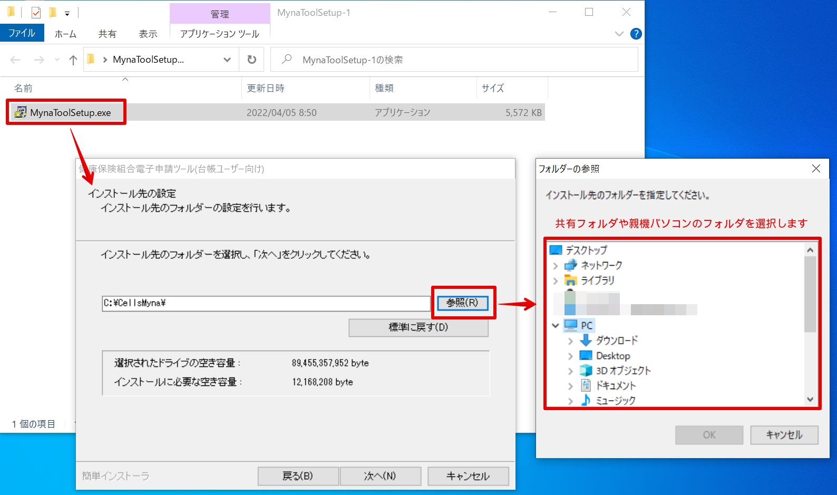Collapse the PC tree node
The image size is (837, 495).
point(555,325)
